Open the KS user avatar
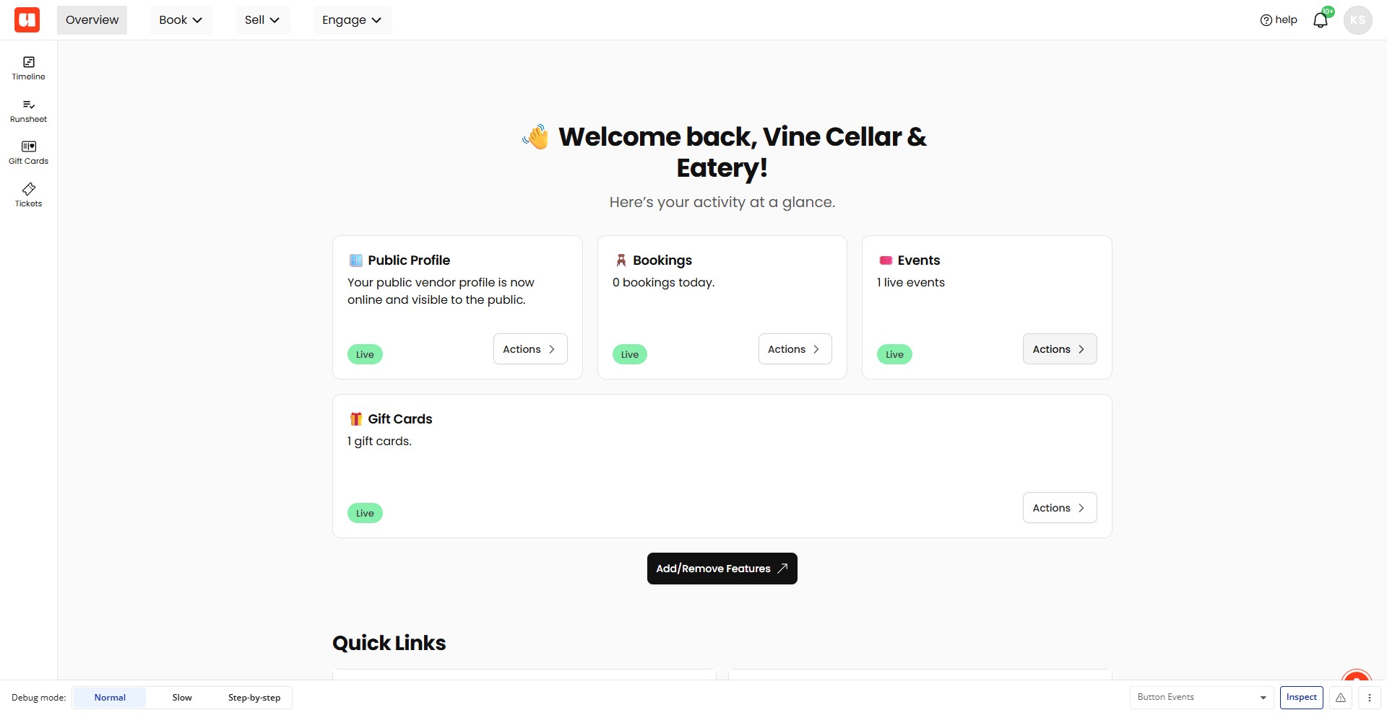1387x715 pixels. pos(1358,20)
